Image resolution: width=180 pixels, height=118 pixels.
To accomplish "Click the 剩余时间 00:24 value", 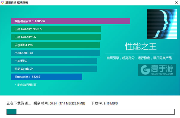I will point(53,103).
